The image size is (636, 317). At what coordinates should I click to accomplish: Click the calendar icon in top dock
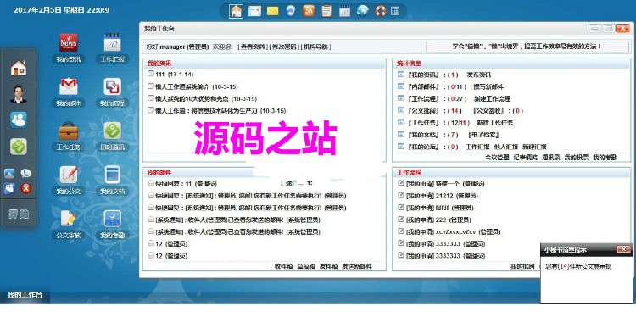tap(345, 11)
